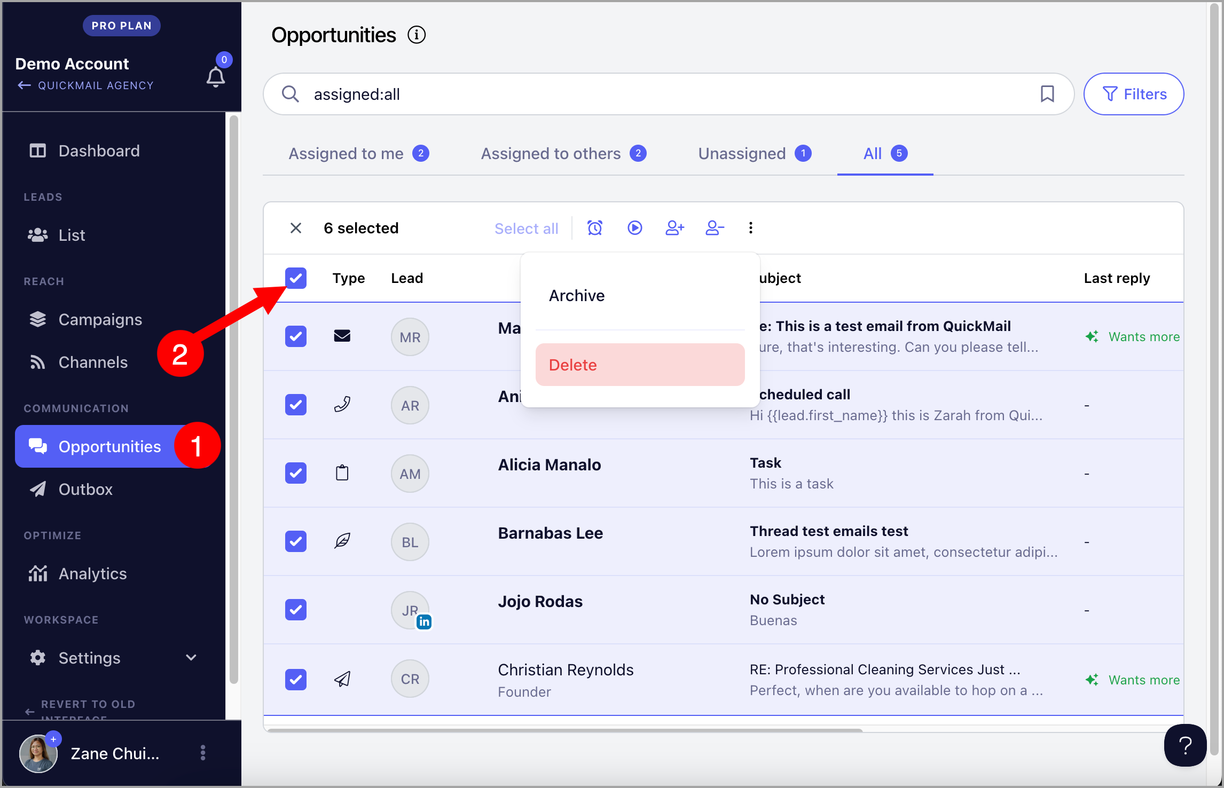Open the three-dot more actions menu
This screenshot has width=1224, height=788.
click(751, 228)
